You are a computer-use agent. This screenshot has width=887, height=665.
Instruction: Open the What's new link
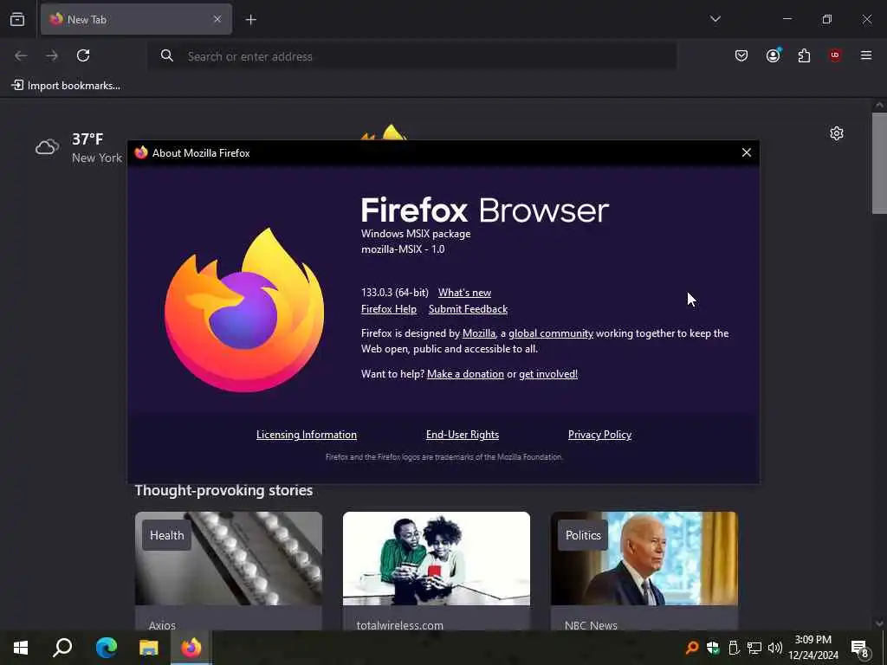(x=464, y=293)
